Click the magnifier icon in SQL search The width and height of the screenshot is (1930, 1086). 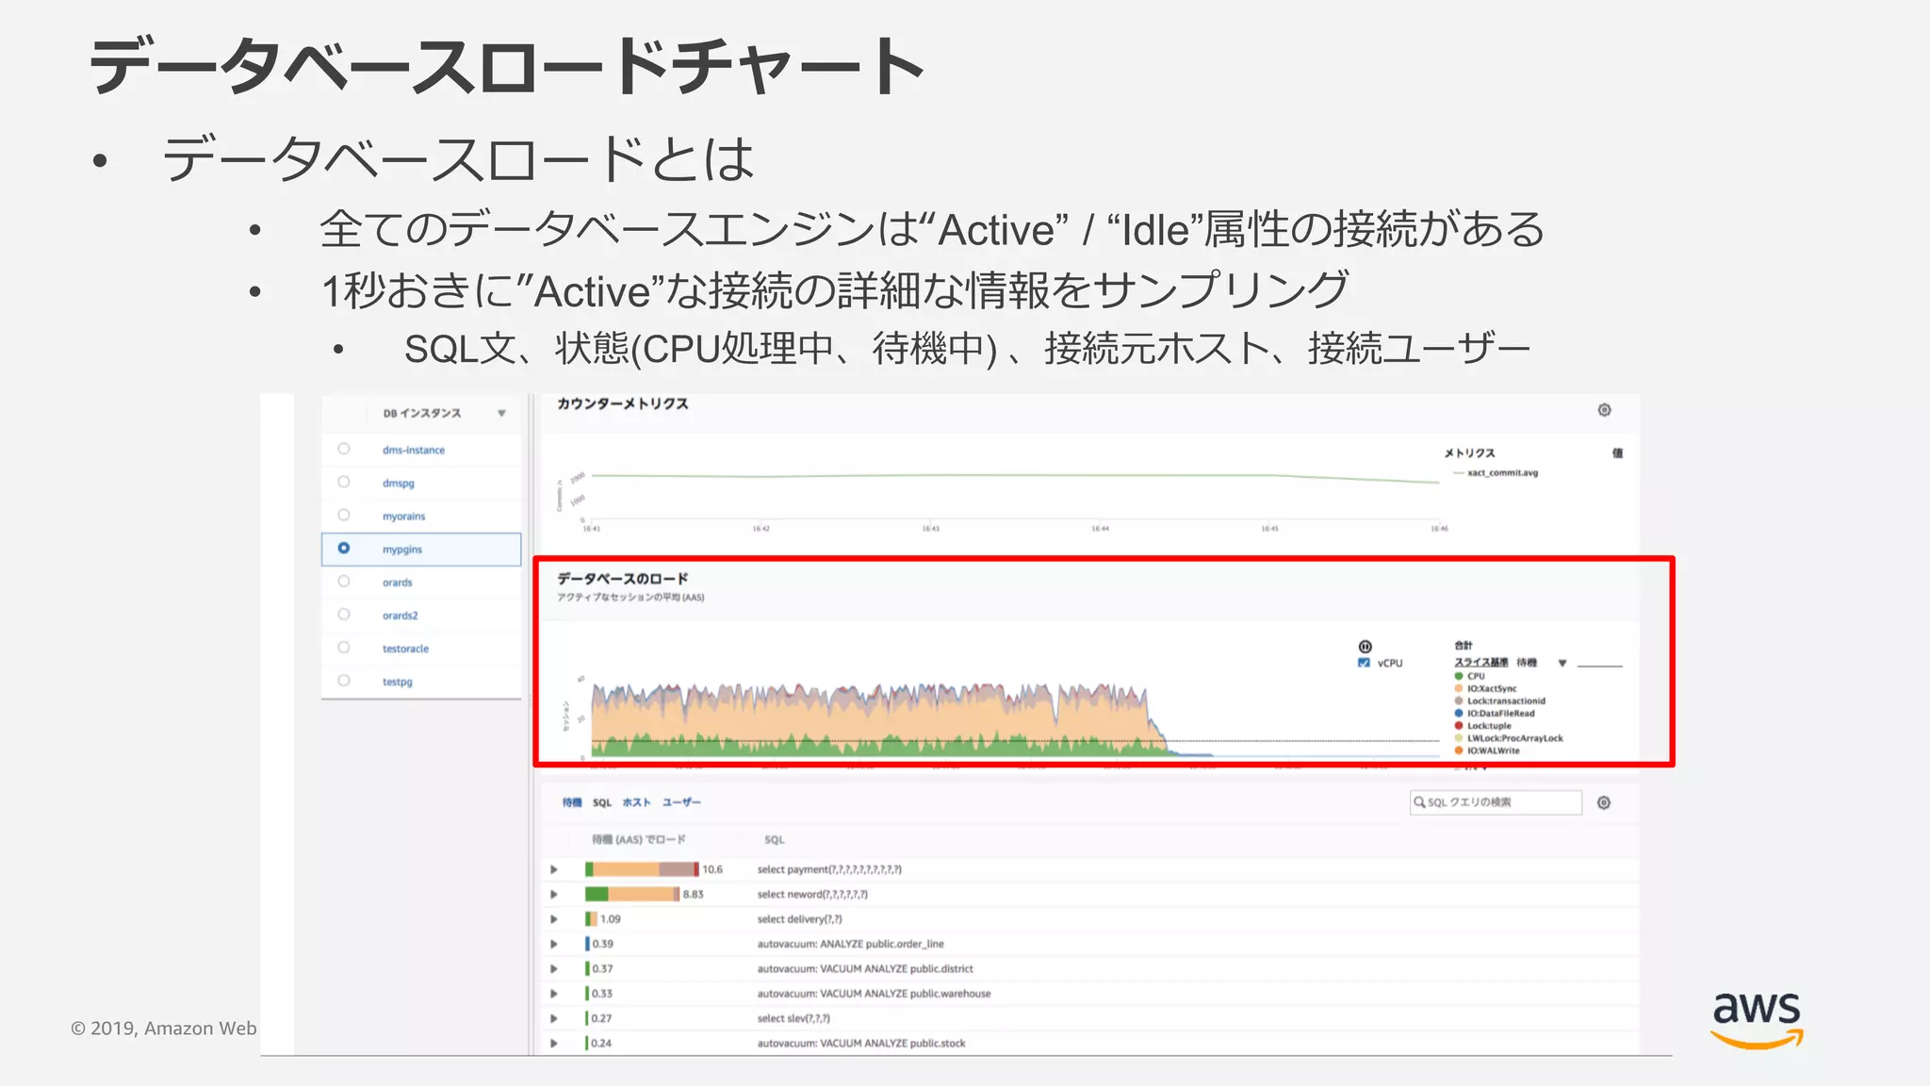click(x=1419, y=802)
